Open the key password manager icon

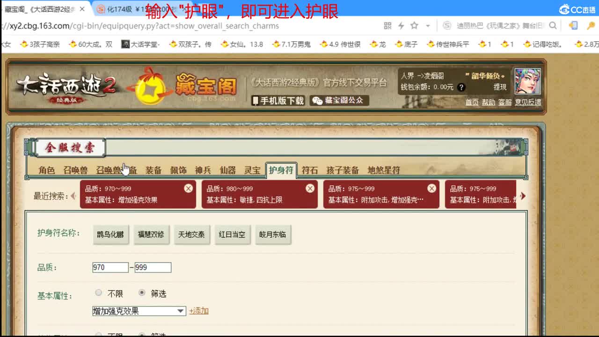point(591,26)
